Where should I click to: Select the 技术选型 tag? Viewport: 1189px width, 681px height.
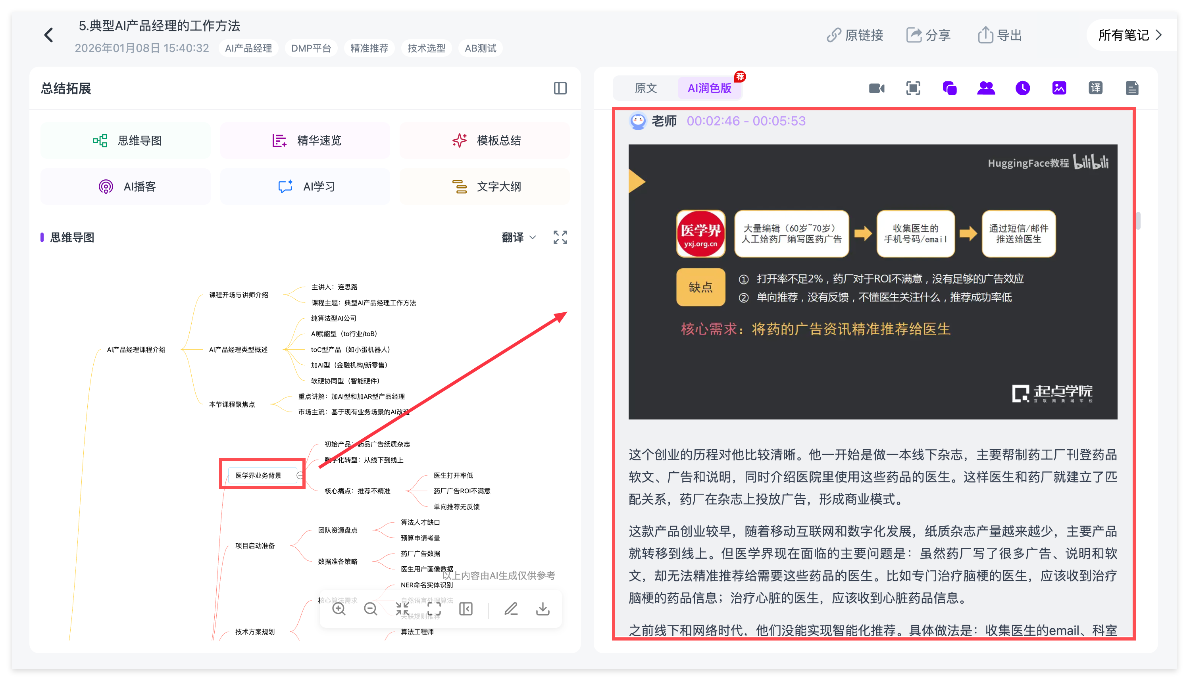pos(426,48)
